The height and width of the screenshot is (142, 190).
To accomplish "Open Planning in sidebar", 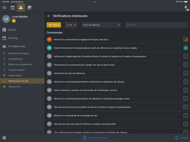I will click(22, 38).
